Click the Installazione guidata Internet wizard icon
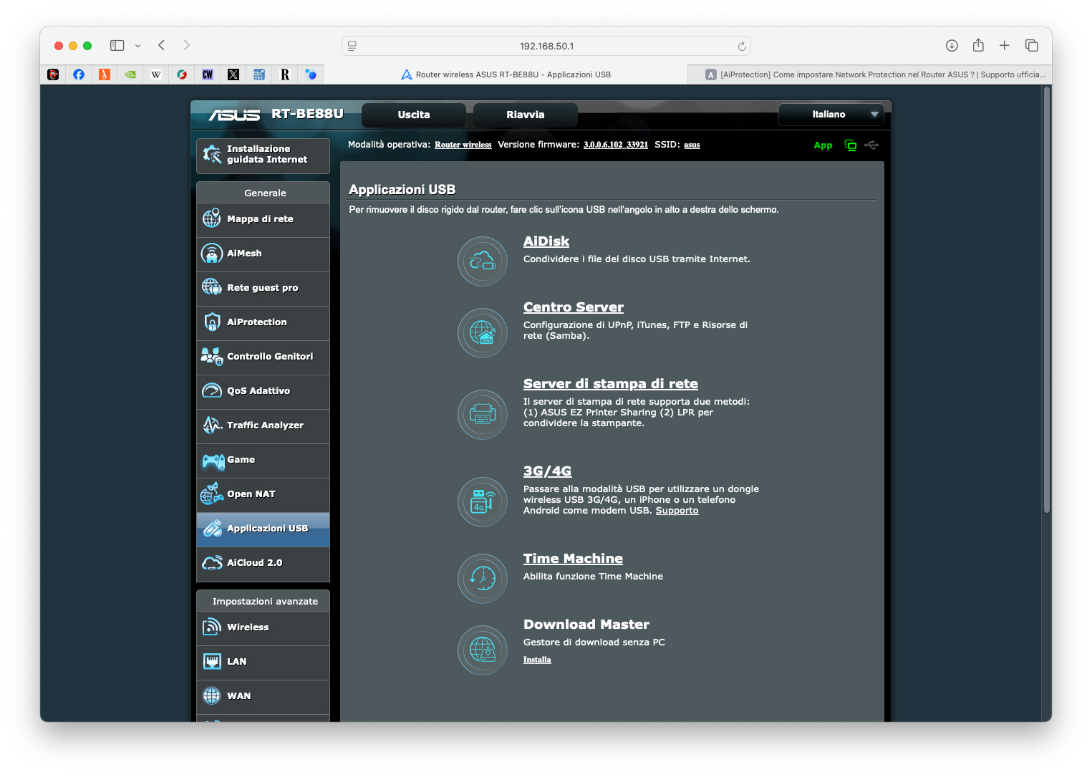1092x775 pixels. 212,154
